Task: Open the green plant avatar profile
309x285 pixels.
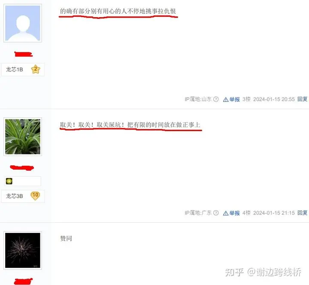Action: click(x=23, y=137)
